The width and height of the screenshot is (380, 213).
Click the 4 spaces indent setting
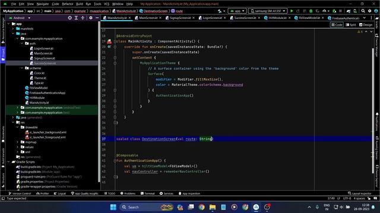point(359,198)
